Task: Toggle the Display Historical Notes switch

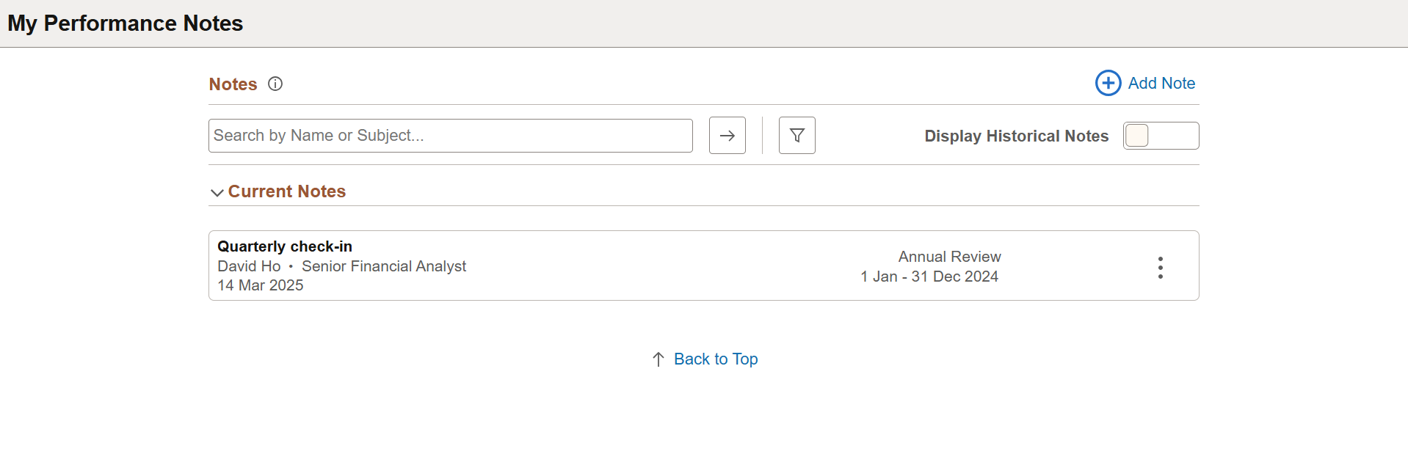Action: pyautogui.click(x=1161, y=136)
